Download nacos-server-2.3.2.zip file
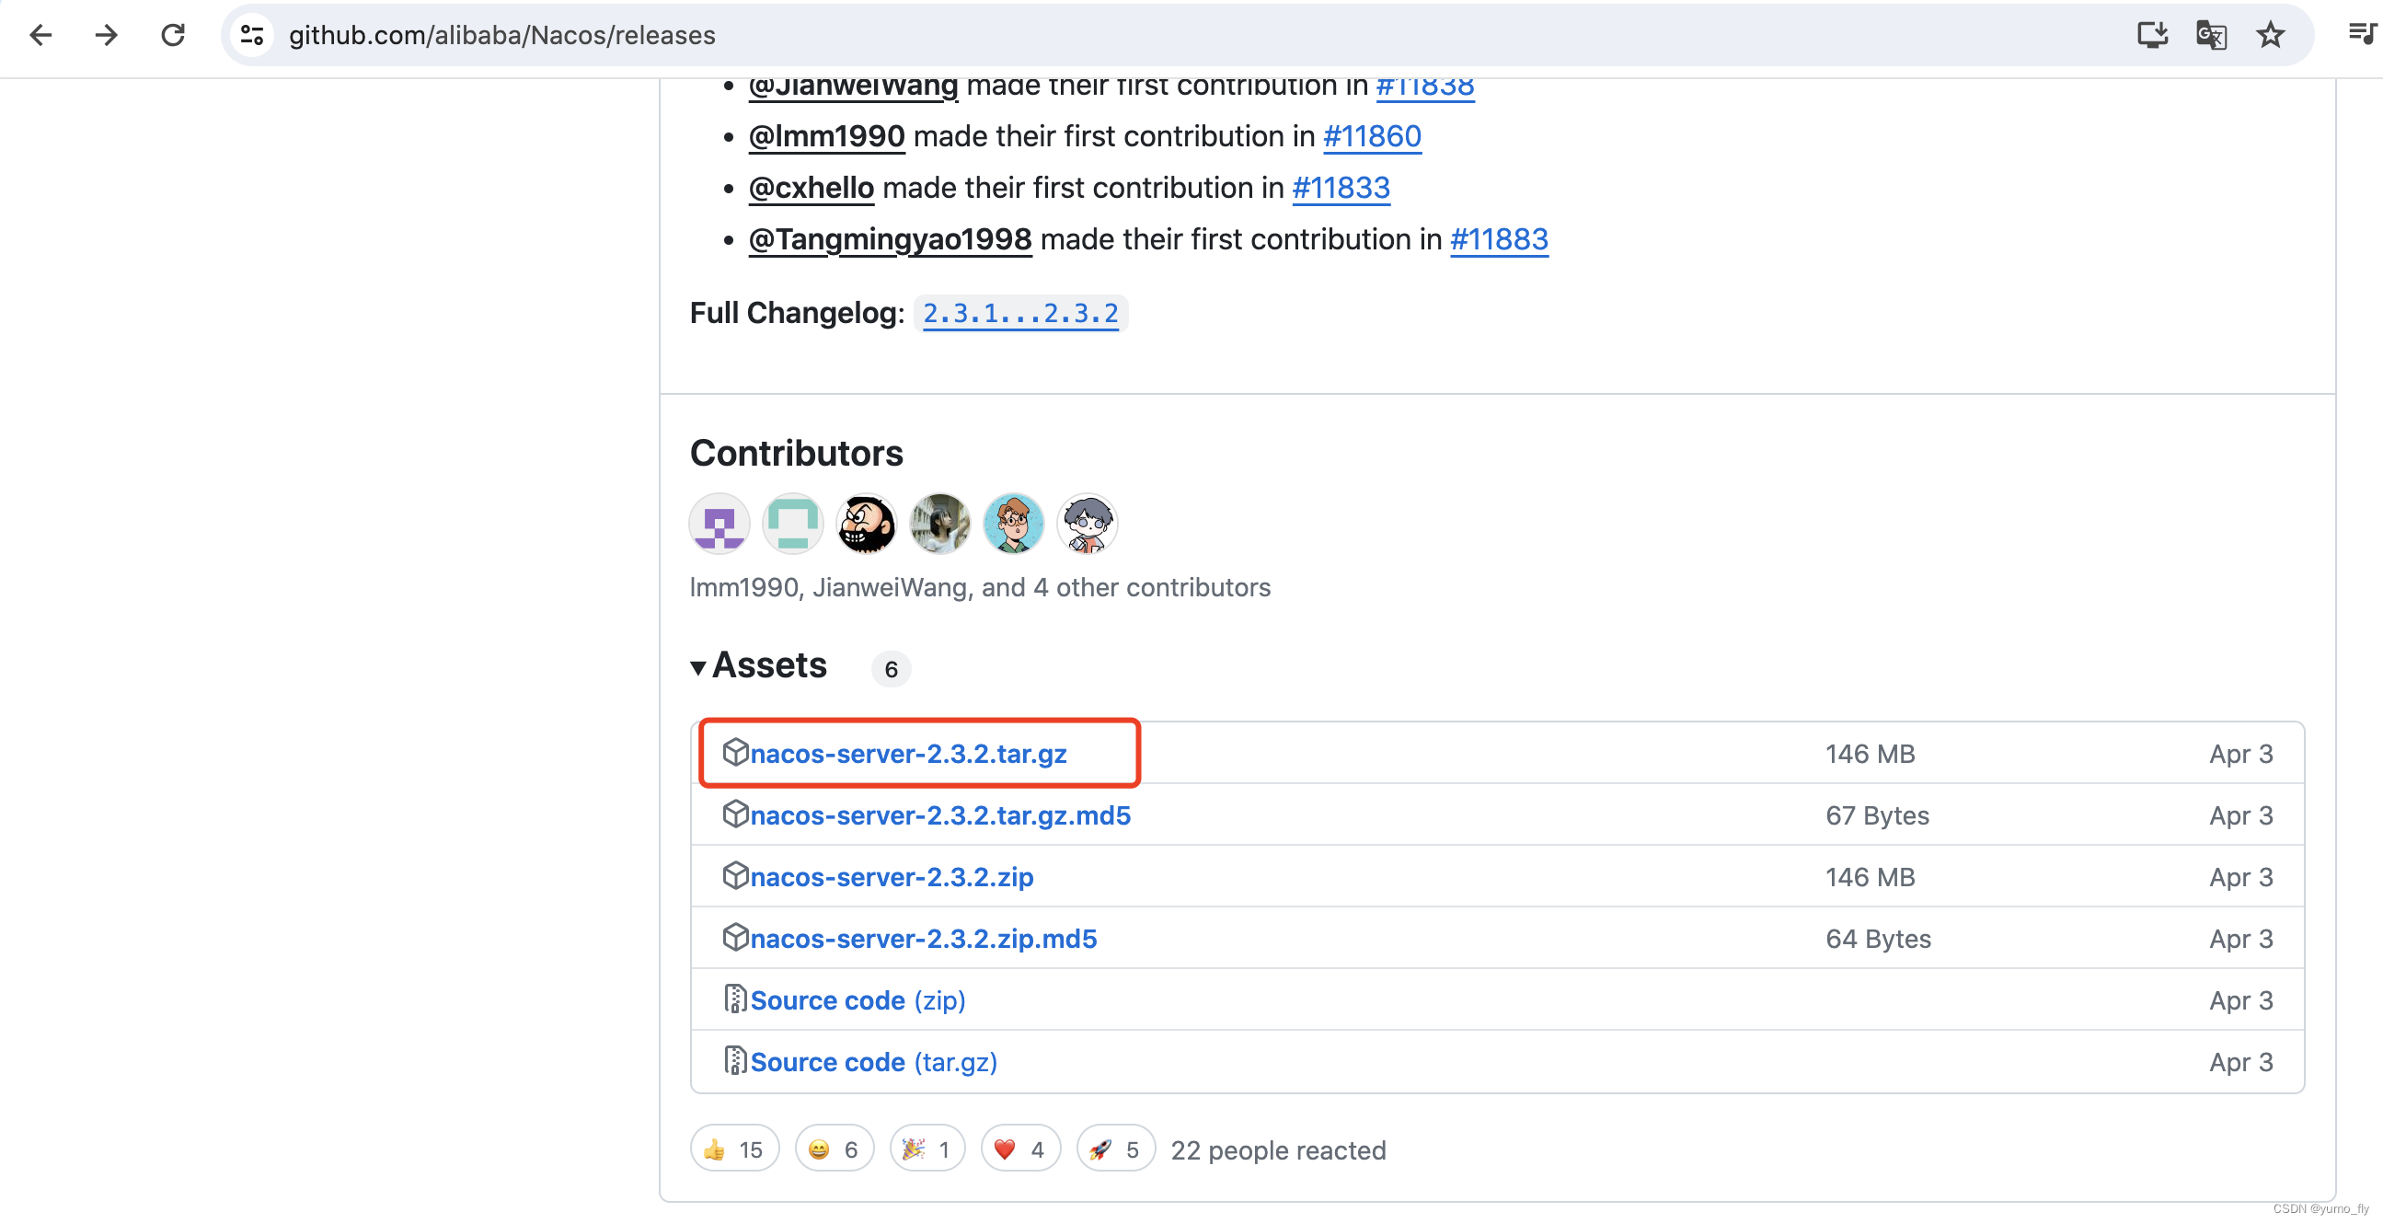This screenshot has height=1224, width=2383. pyautogui.click(x=891, y=877)
